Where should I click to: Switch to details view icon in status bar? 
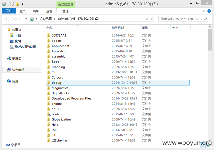click(x=203, y=145)
